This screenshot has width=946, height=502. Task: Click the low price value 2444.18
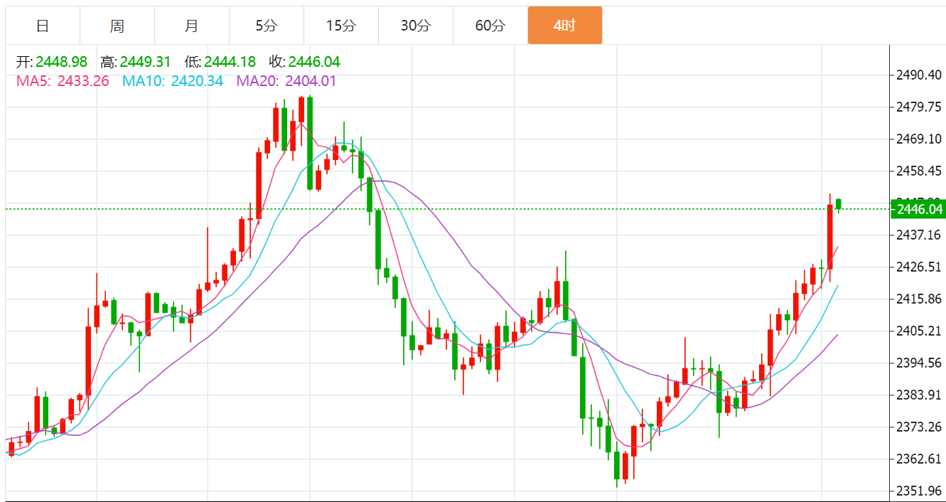tap(230, 62)
